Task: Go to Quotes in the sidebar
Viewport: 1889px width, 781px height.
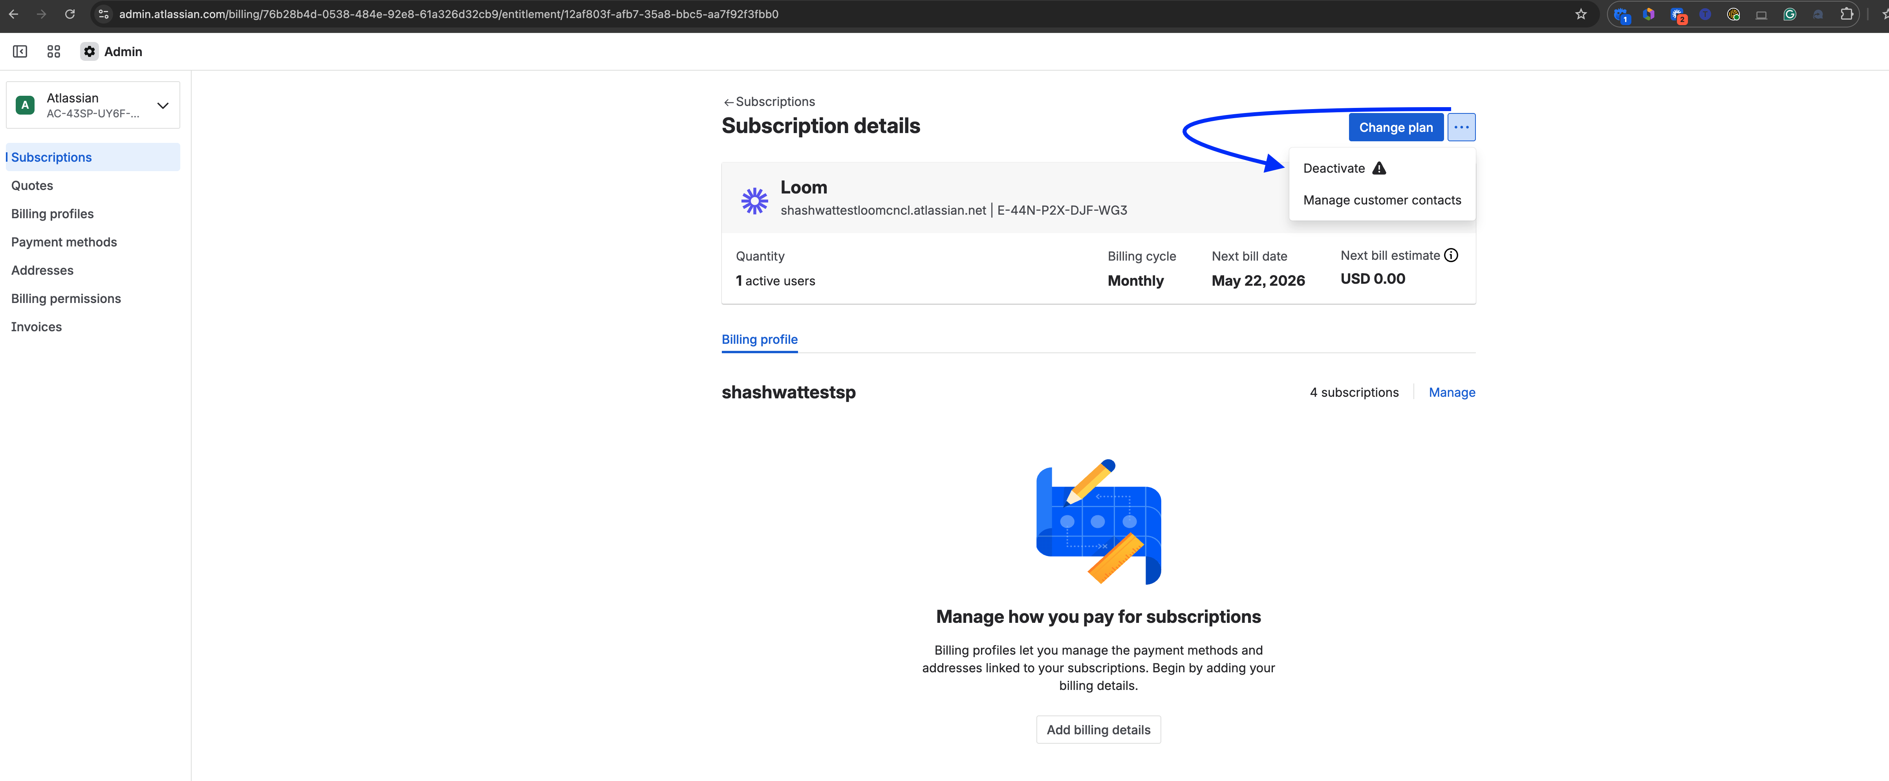Action: (x=93, y=185)
